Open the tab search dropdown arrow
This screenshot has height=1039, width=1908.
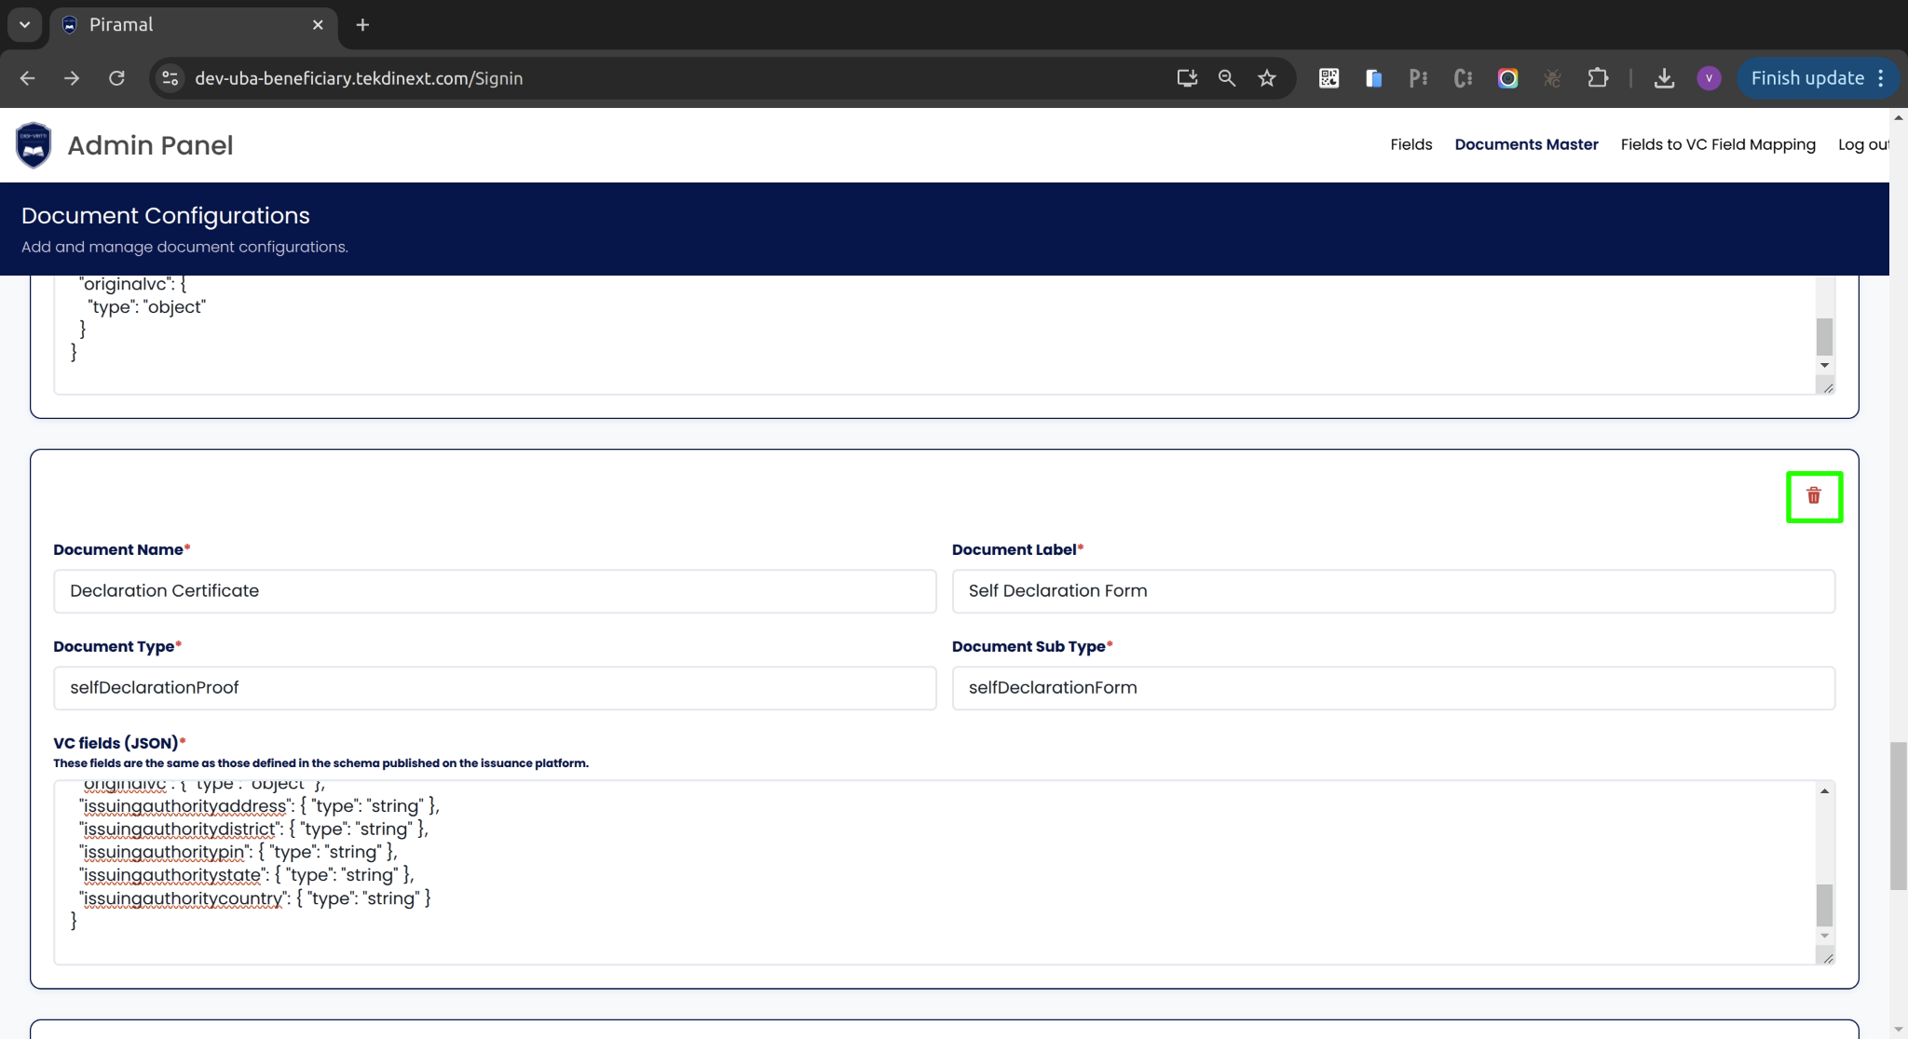[25, 25]
